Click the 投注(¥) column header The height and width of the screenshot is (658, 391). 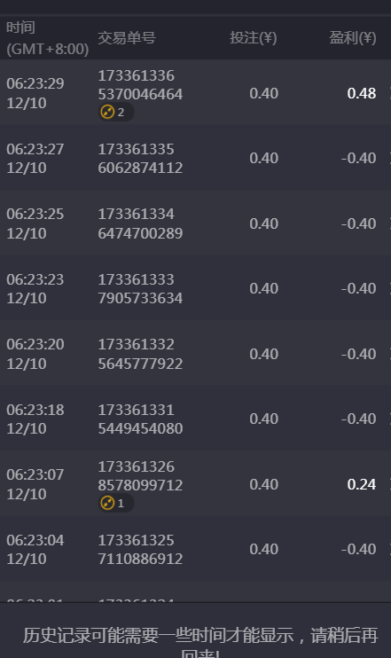click(254, 38)
